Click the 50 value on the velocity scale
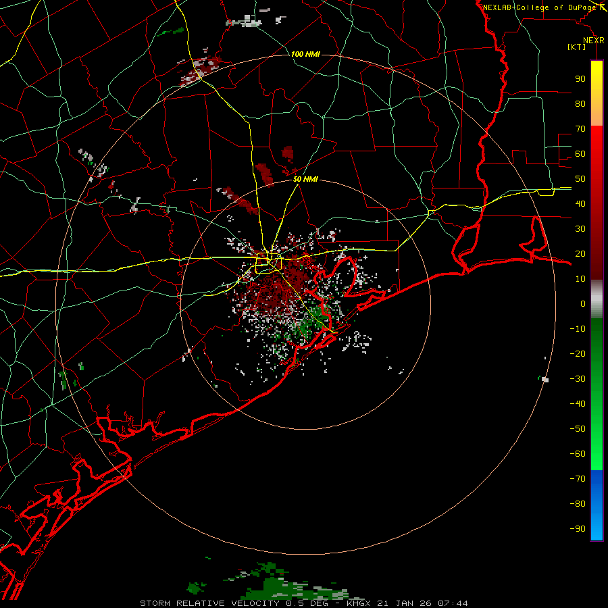The width and height of the screenshot is (608, 608). 580,179
